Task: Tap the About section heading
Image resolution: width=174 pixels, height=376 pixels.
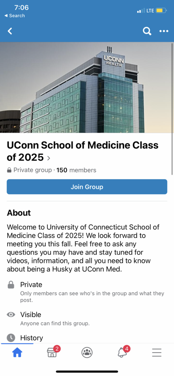Action: pyautogui.click(x=19, y=213)
